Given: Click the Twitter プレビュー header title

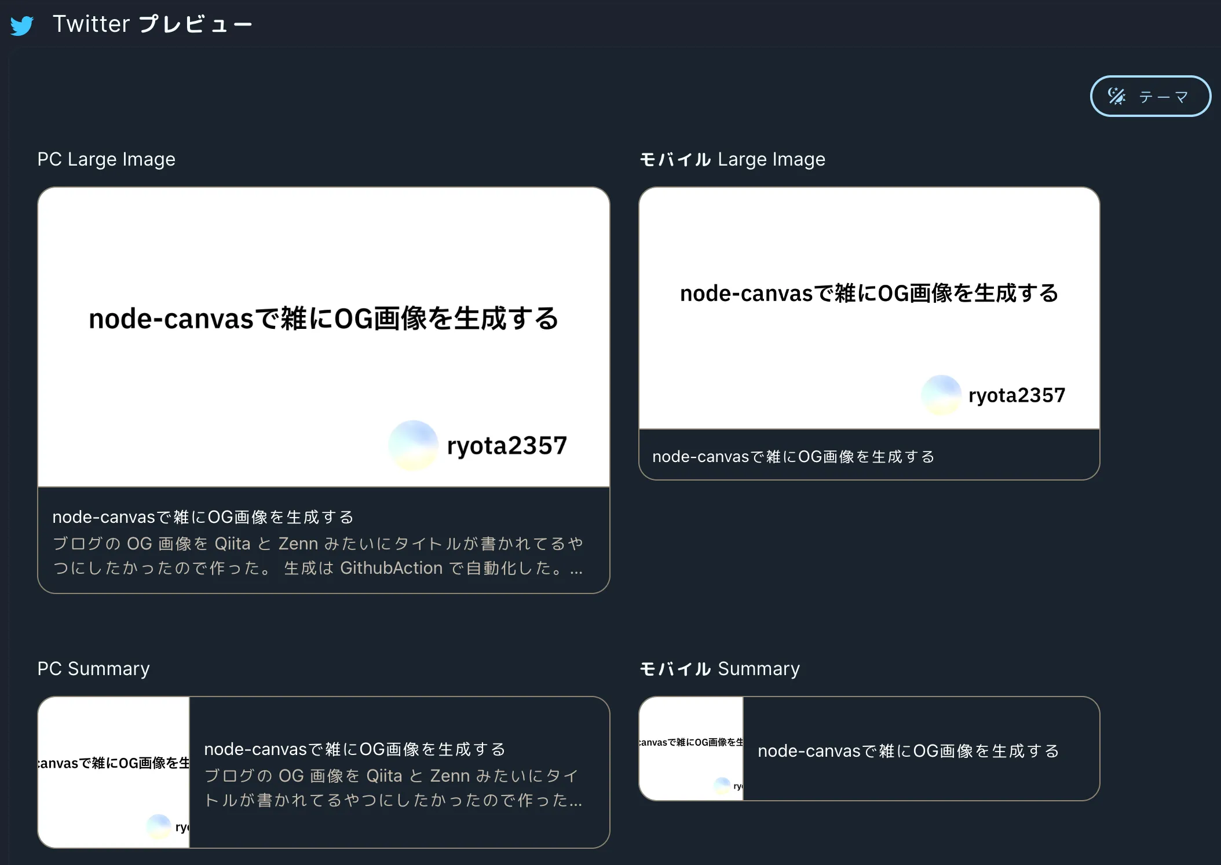Looking at the screenshot, I should click(152, 24).
